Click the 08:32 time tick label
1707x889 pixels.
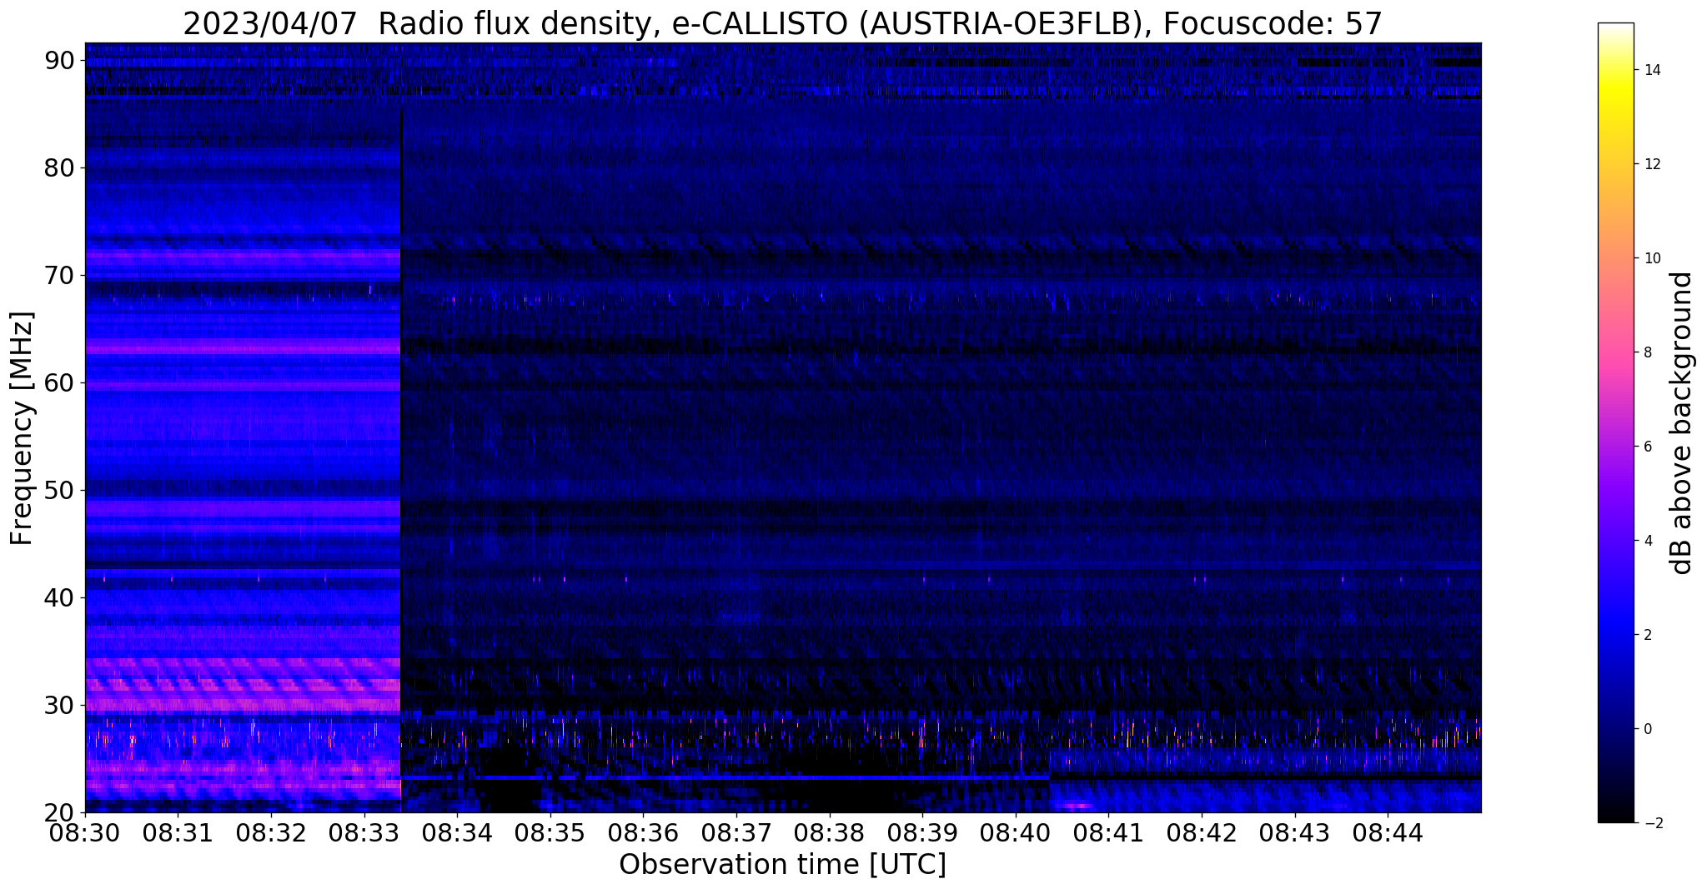[271, 832]
